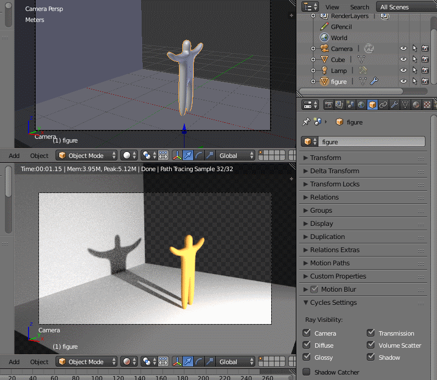The image size is (437, 380).
Task: Expand the Display panel
Action: (363, 224)
